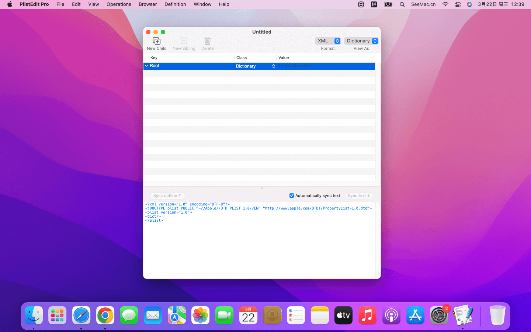Launch Safari from the Dock
This screenshot has width=531, height=332.
coord(81,315)
